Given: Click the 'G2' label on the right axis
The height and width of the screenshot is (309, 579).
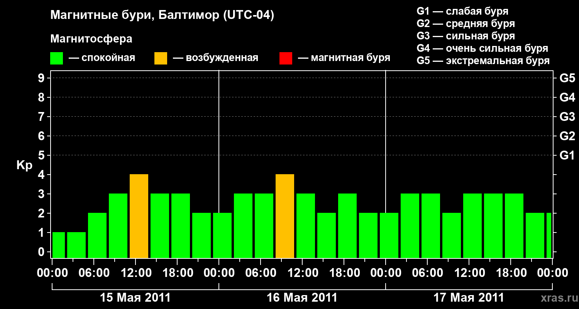Looking at the screenshot, I should pos(567,136).
